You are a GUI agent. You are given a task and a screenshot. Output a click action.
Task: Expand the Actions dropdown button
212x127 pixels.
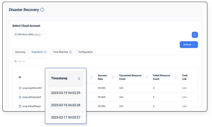click(189, 44)
